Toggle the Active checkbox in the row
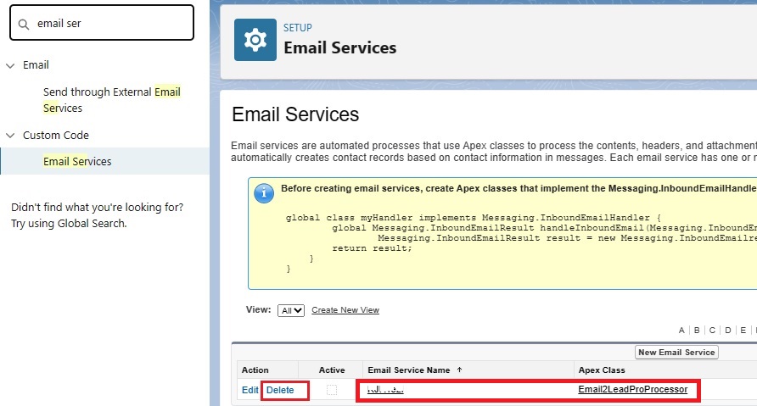The image size is (757, 406). coord(332,390)
